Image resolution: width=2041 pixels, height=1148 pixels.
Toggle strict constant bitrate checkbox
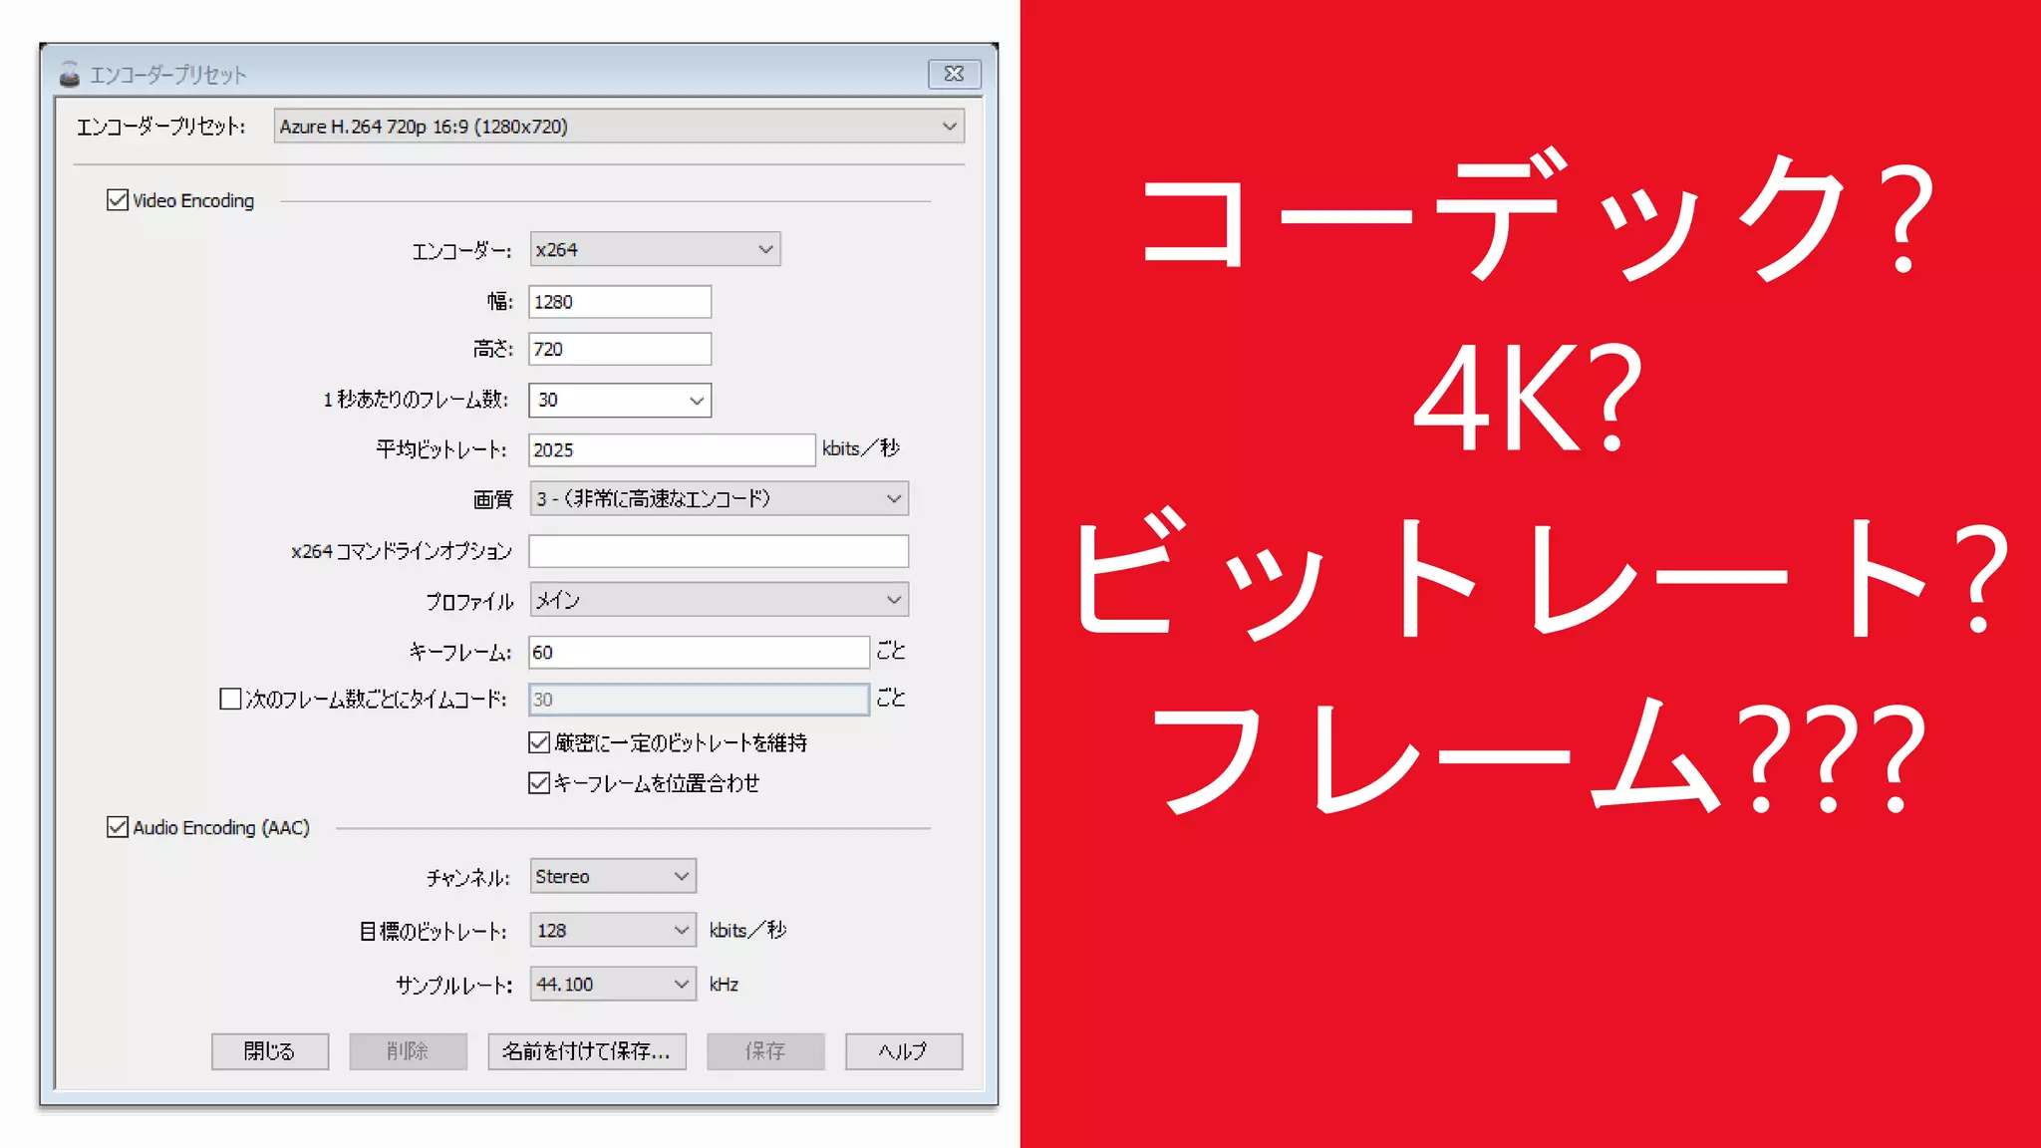point(539,742)
